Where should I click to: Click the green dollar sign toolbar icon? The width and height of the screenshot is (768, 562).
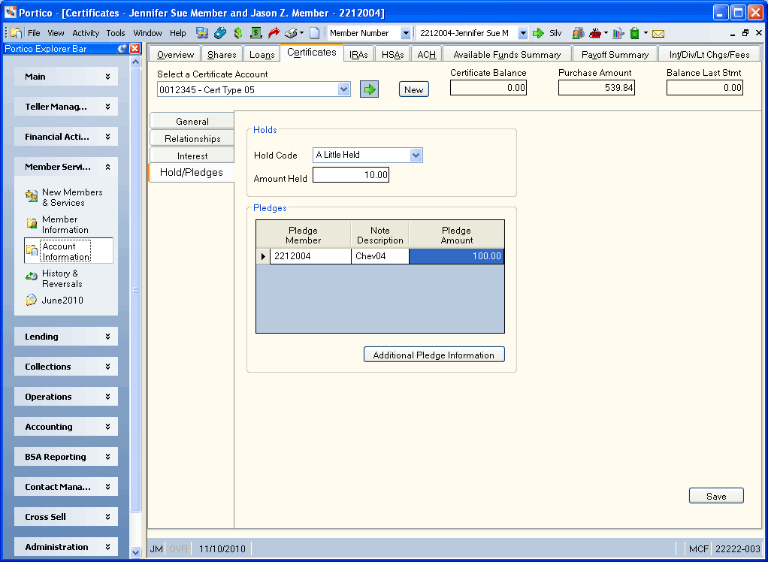(x=238, y=33)
